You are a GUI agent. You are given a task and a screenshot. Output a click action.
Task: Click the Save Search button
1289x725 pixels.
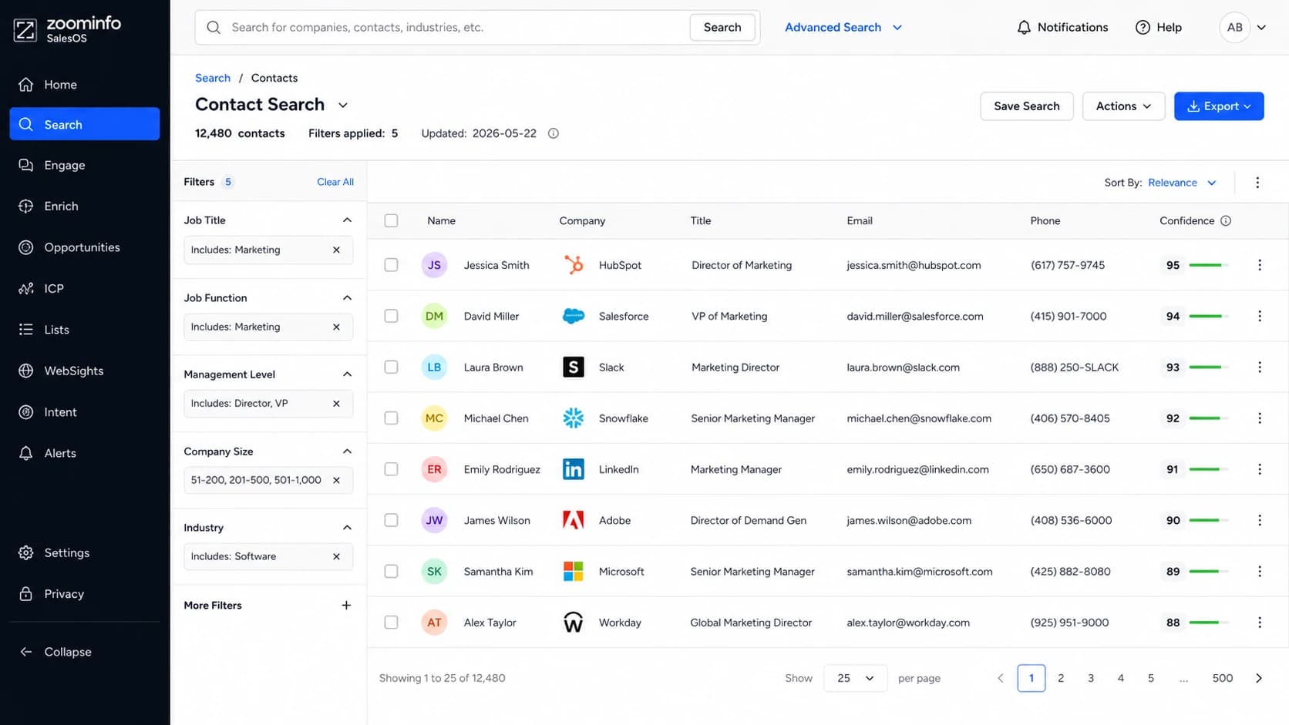pyautogui.click(x=1026, y=106)
